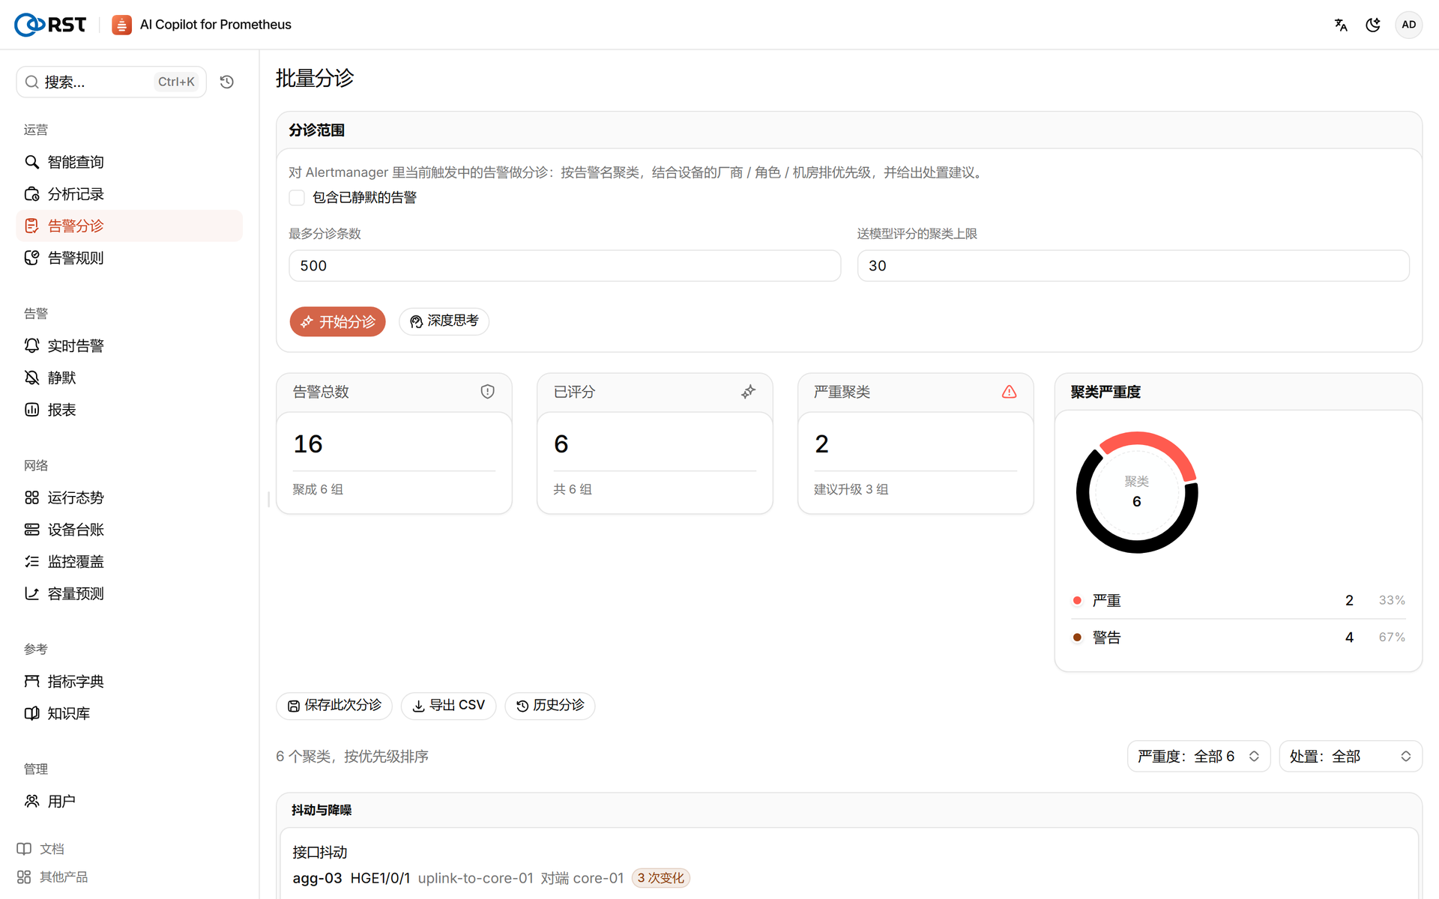This screenshot has width=1439, height=899.
Task: Click the search history icon
Action: (227, 82)
